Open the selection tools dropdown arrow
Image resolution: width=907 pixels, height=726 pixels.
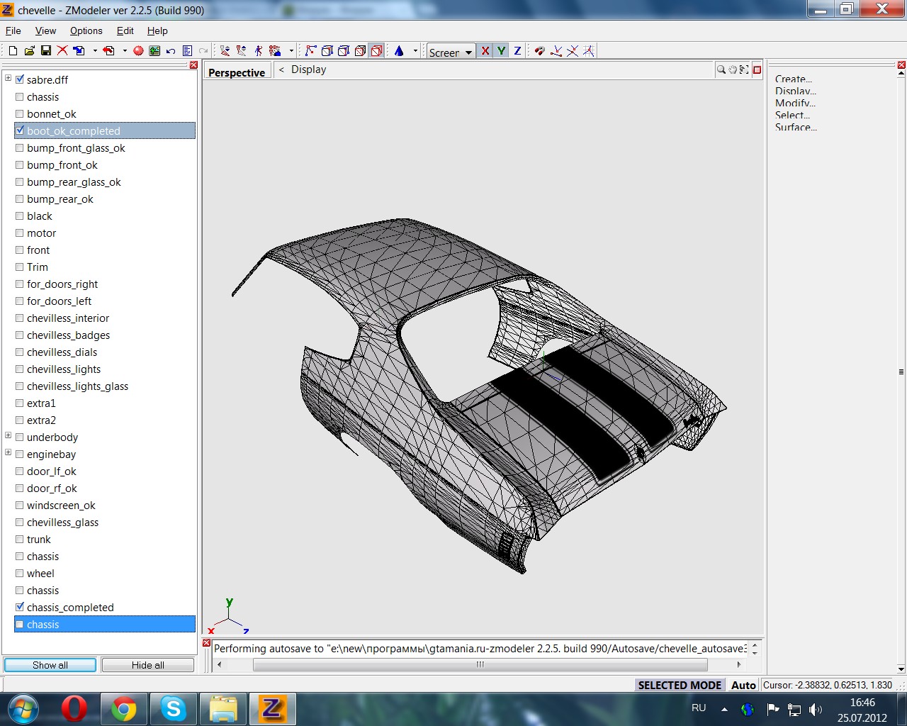[291, 50]
